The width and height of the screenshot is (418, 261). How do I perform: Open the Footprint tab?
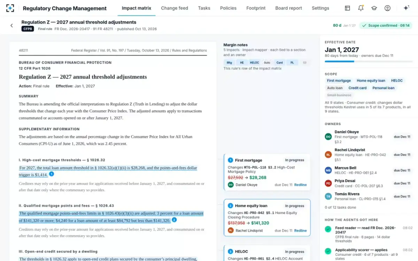pos(256,8)
